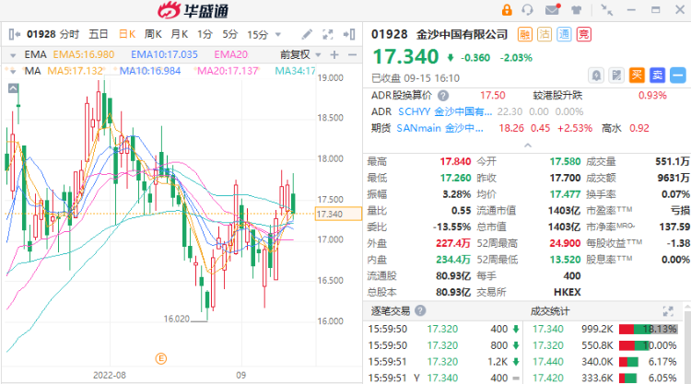The image size is (691, 384).
Task: Zoom in the chart with plus icon
Action: pyautogui.click(x=334, y=54)
